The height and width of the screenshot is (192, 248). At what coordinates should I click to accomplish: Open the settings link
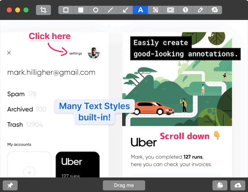click(x=76, y=53)
